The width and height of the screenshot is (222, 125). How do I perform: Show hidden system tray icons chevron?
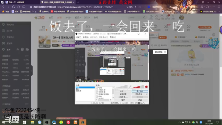(179, 122)
